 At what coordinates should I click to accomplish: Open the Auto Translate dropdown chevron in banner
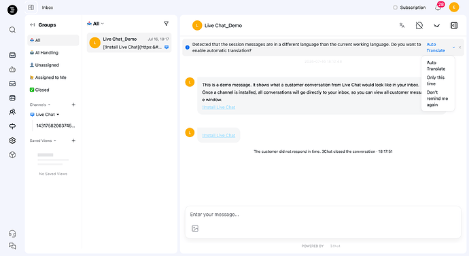454,48
